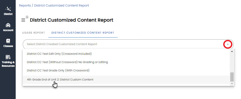
Task: Show the info circle tooltip icon
Action: [27, 17]
